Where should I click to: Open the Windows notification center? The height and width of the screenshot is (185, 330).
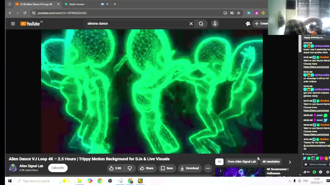pyautogui.click(x=328, y=181)
